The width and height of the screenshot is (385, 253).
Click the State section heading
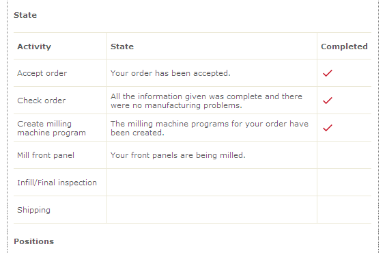(25, 15)
